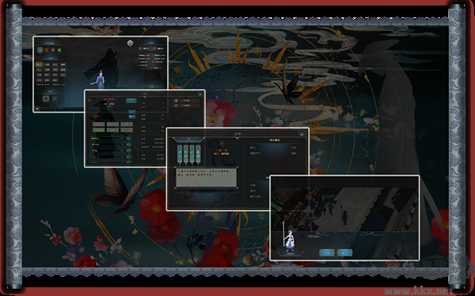Image resolution: width=475 pixels, height=296 pixels.
Task: Click the right blue button in the dialogue scene
Action: (344, 252)
